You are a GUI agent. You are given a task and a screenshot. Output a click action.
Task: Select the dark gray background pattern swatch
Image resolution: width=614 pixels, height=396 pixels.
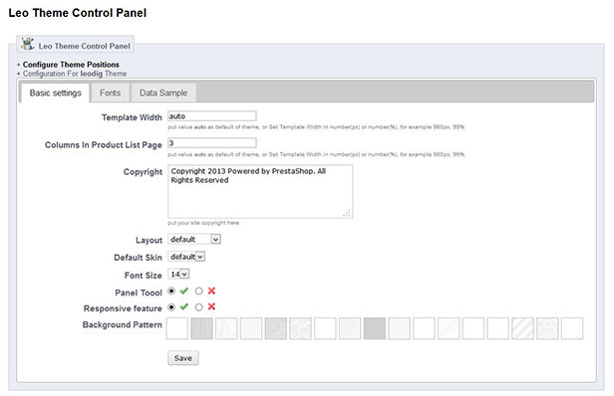click(375, 328)
